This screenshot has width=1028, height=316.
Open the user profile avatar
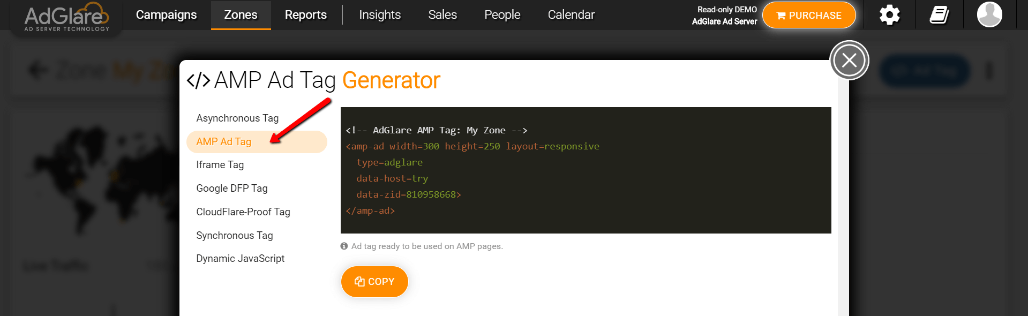click(989, 14)
